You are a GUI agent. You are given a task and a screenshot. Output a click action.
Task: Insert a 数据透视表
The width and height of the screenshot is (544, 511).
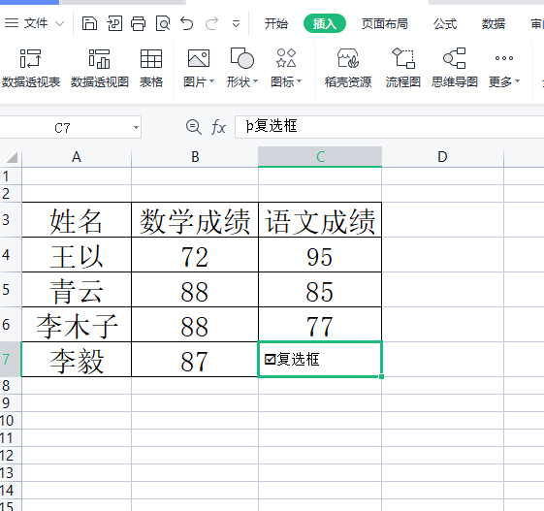click(31, 68)
